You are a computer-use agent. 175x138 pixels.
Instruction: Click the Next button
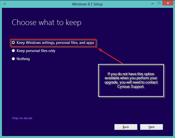click(152, 127)
